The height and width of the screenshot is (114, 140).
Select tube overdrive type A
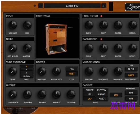(27, 66)
